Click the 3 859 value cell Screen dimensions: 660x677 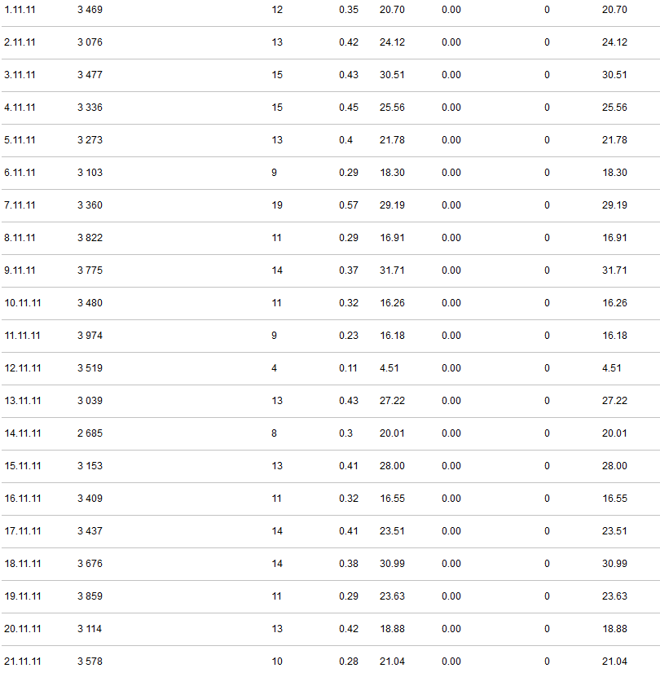(90, 596)
